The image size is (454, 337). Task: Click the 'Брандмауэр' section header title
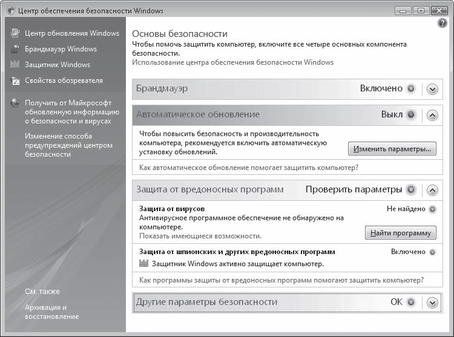[x=162, y=88]
